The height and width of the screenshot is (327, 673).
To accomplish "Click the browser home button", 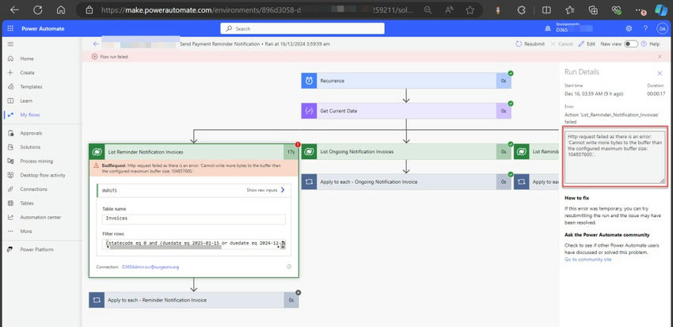I will click(x=61, y=10).
